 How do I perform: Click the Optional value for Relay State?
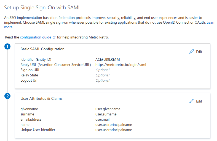click(102, 75)
